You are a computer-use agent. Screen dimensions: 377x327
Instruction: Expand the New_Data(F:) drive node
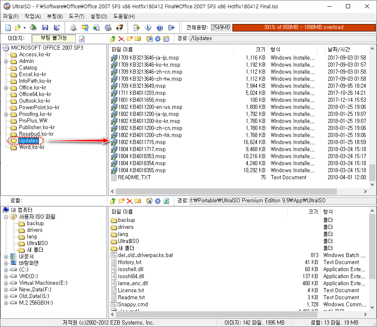click(x=6, y=290)
